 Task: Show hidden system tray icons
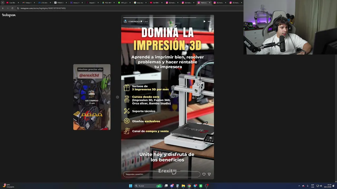[x=299, y=186]
